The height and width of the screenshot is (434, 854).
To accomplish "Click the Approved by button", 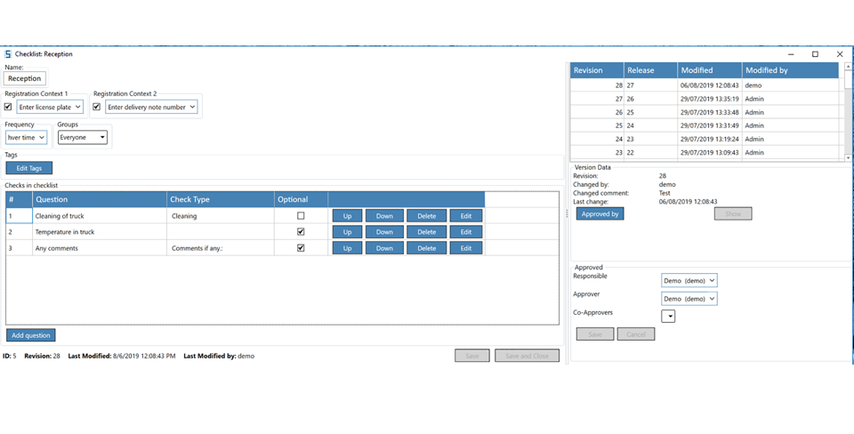I will pos(600,214).
